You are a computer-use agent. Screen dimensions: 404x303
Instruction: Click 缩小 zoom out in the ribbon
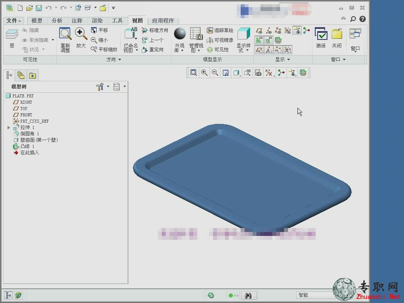pyautogui.click(x=99, y=40)
